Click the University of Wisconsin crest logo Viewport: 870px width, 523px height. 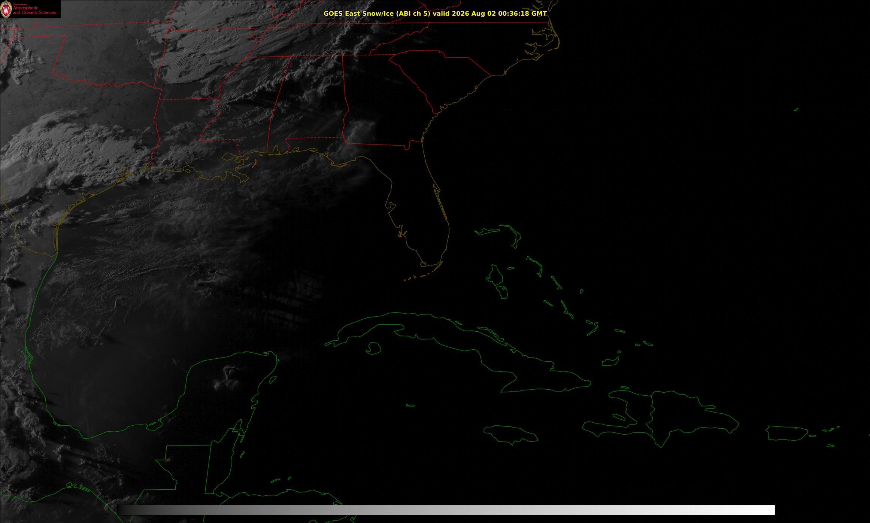point(6,9)
